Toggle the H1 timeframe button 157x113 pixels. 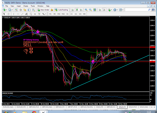coord(67,14)
